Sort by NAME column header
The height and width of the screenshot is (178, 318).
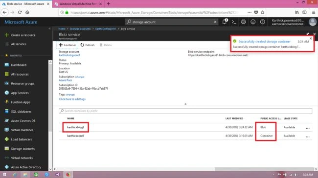coord(71,119)
